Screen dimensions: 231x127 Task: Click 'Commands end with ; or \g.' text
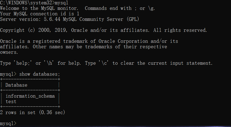120,8
